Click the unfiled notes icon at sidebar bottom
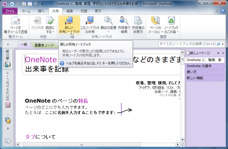The image size is (228, 149). (x=8, y=141)
